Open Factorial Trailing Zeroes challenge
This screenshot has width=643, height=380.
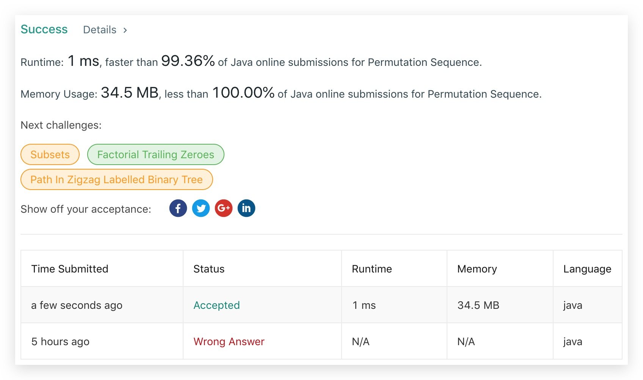point(155,154)
